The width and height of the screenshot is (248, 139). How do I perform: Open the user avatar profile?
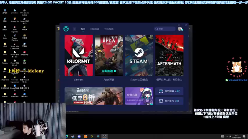(x=180, y=29)
